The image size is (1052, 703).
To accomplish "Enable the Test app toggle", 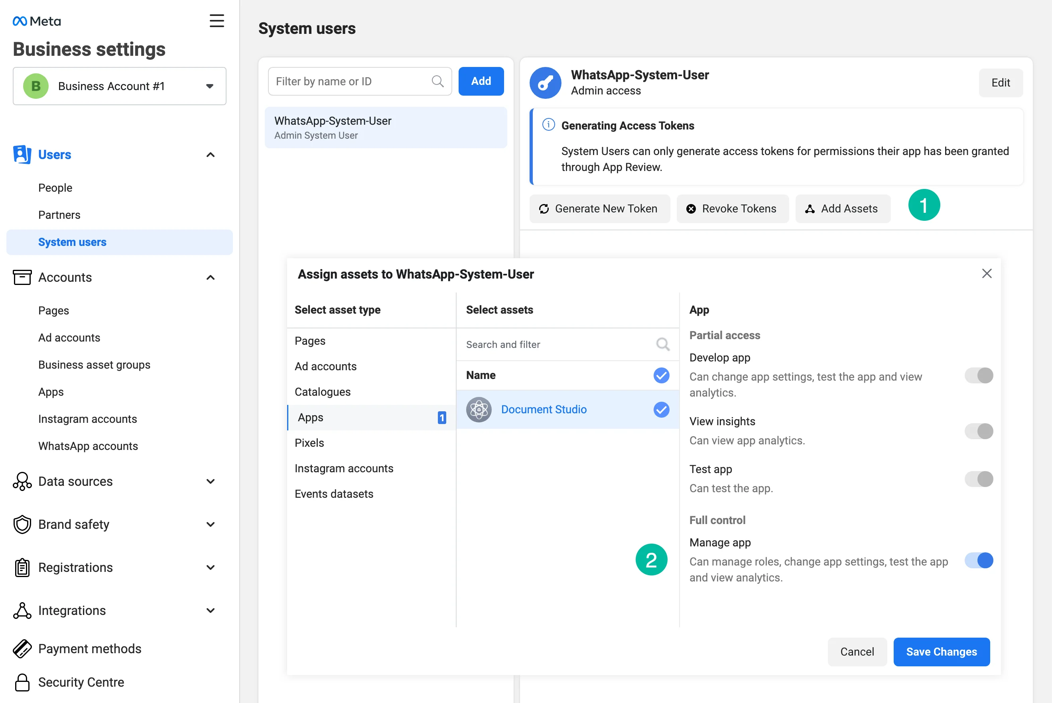I will (x=979, y=479).
